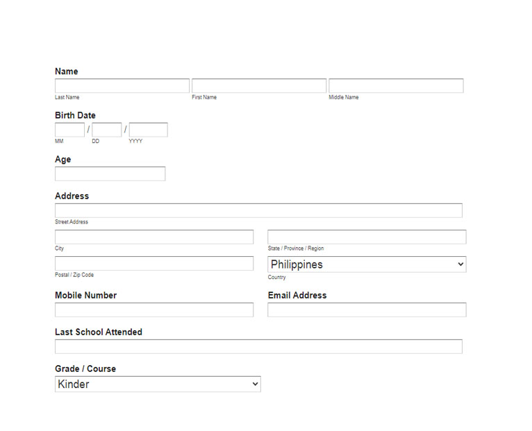Click the bold "Address" heading label
The height and width of the screenshot is (431, 532).
[72, 196]
